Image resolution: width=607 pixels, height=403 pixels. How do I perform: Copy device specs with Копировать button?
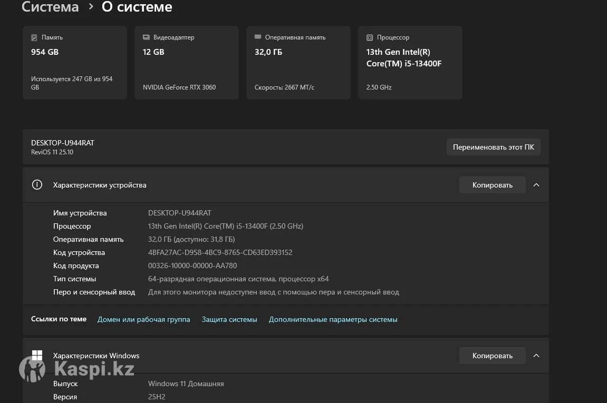point(492,185)
